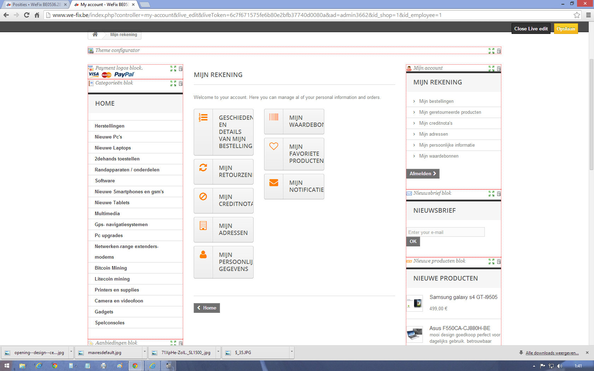Open the Windows Start button
The width and height of the screenshot is (594, 371).
[7, 366]
